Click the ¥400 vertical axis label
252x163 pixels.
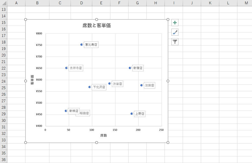39,126
